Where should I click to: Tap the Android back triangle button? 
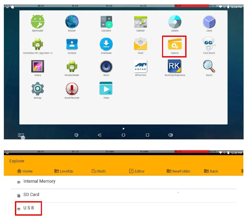click(x=100, y=135)
